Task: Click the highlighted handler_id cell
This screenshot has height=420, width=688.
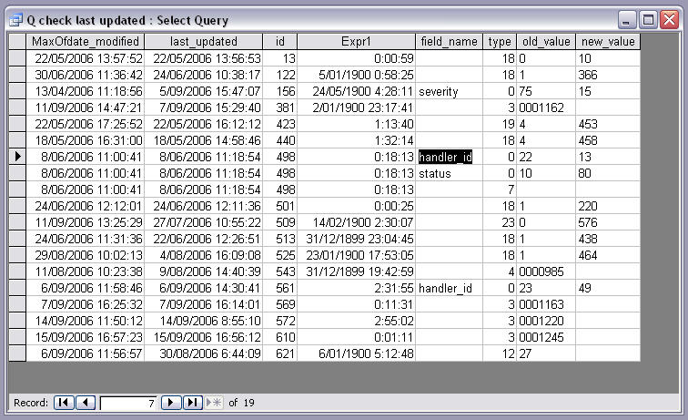Action: 446,158
